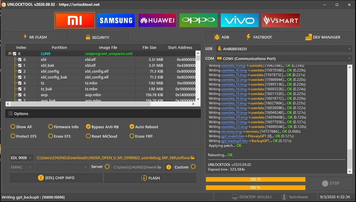Image resolution: width=356 pixels, height=202 pixels.
Task: Open the ADB bug icon tab
Action: pyautogui.click(x=221, y=37)
